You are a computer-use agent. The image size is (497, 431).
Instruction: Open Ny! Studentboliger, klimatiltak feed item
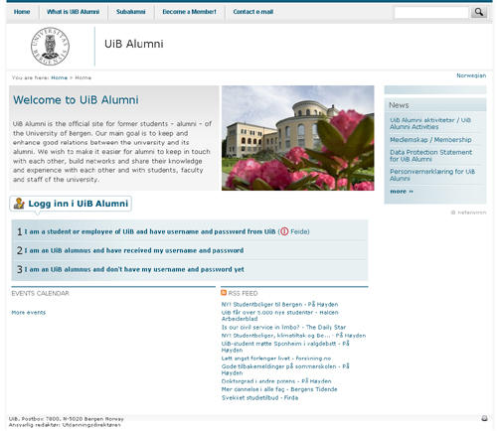pyautogui.click(x=293, y=336)
